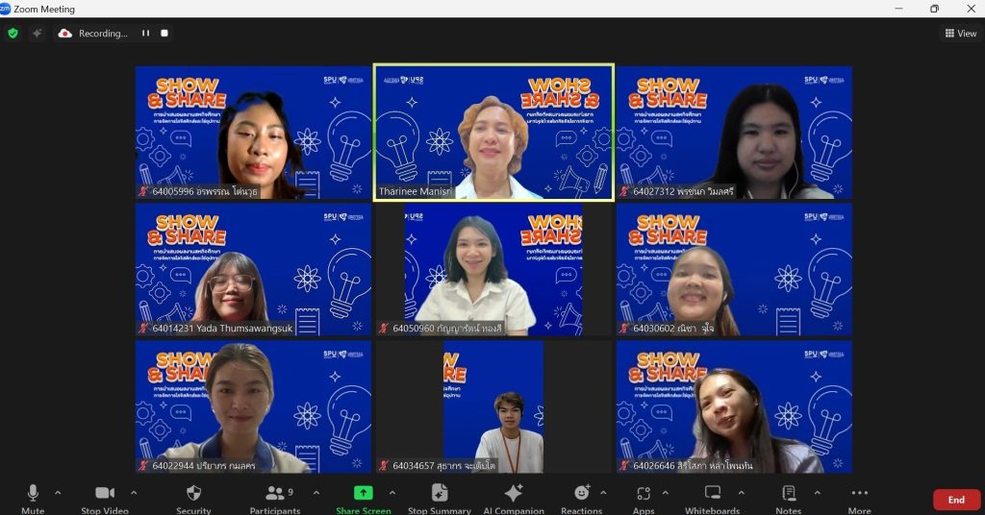Select Yada Thumsawangsuk's video tile
This screenshot has width=985, height=515.
[253, 270]
